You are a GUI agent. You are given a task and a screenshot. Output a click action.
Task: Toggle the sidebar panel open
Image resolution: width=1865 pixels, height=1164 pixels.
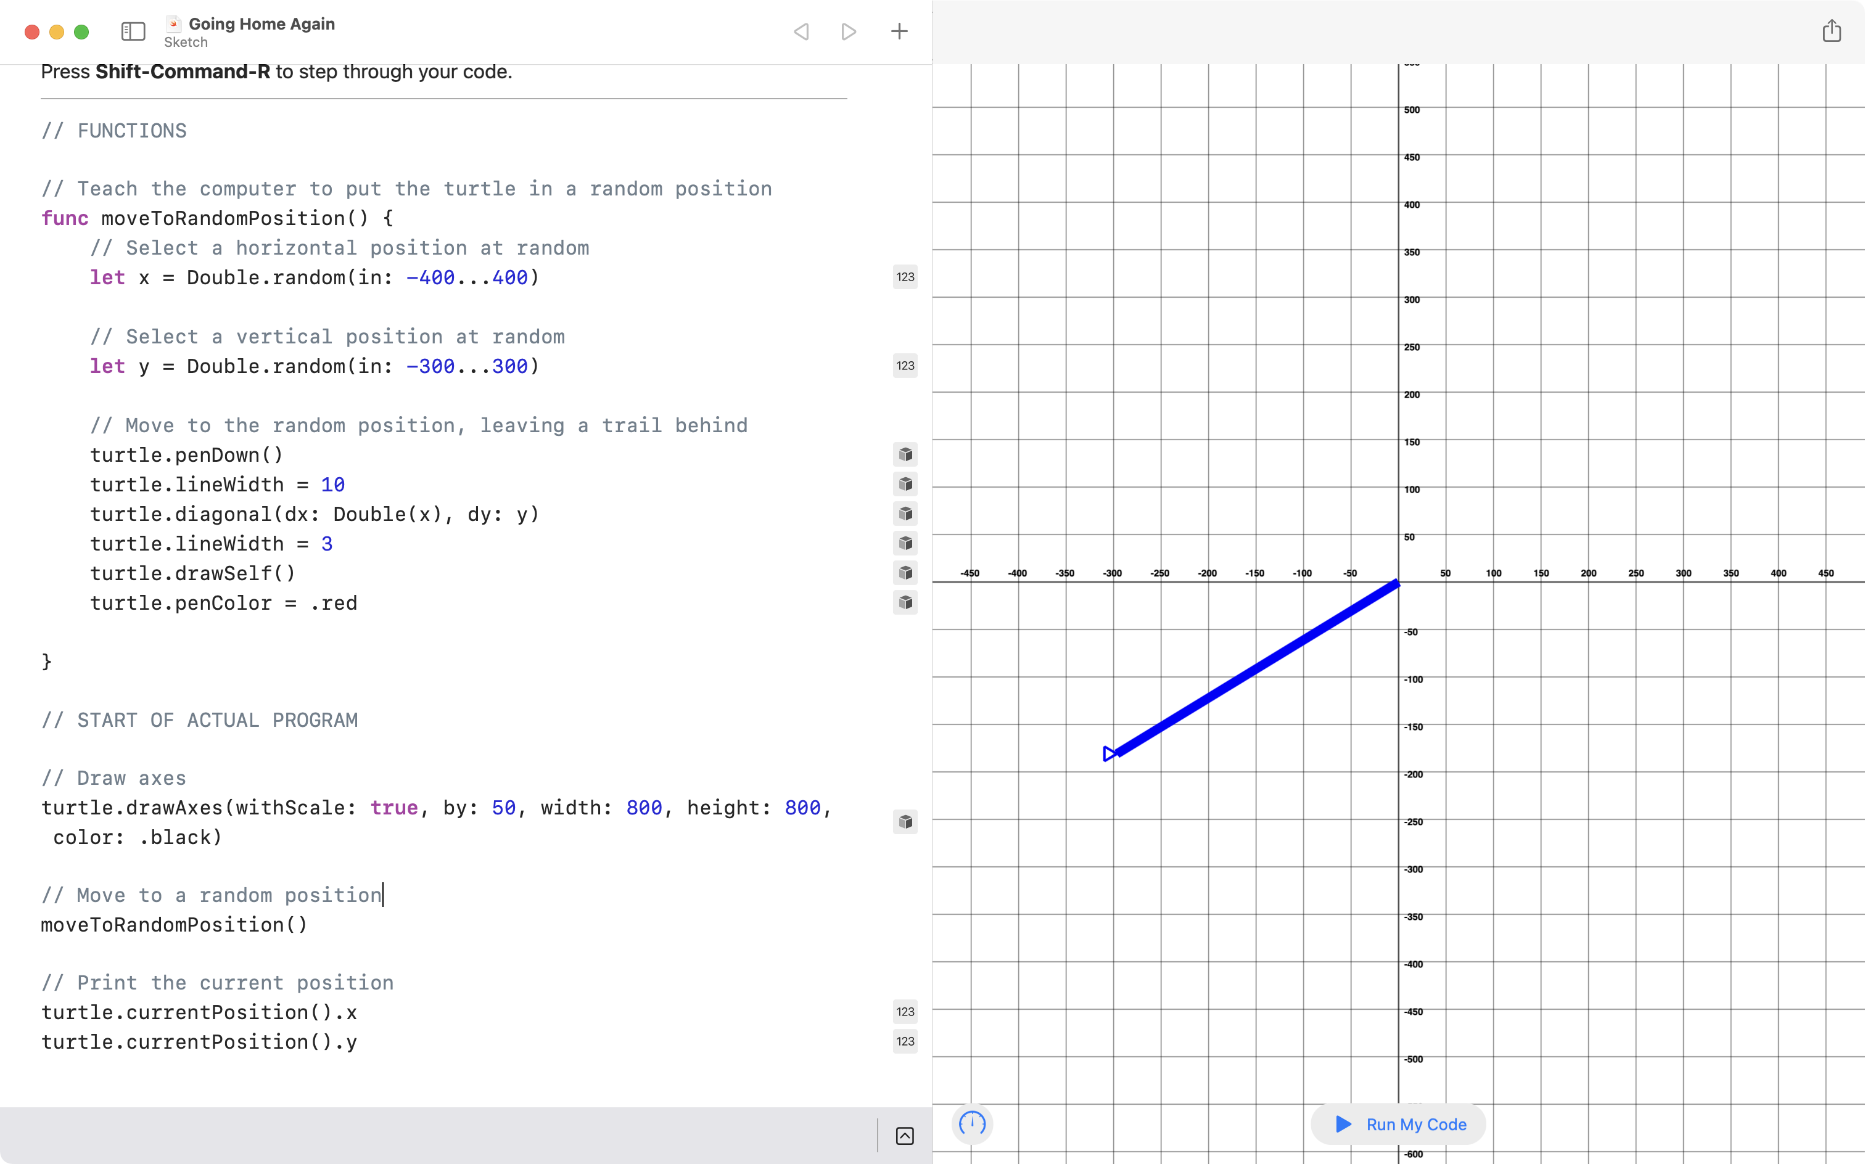[x=132, y=31]
